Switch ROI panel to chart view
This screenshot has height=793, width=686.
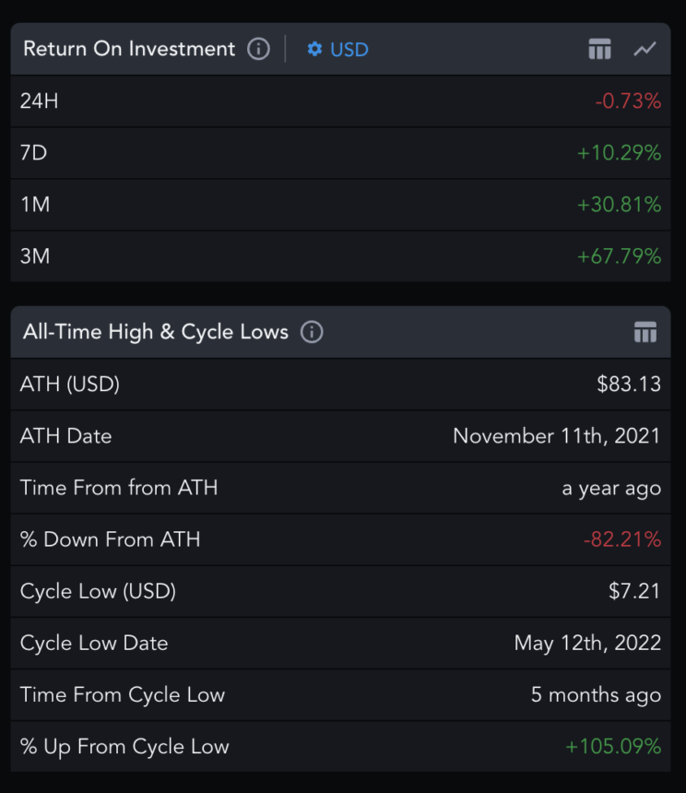645,49
